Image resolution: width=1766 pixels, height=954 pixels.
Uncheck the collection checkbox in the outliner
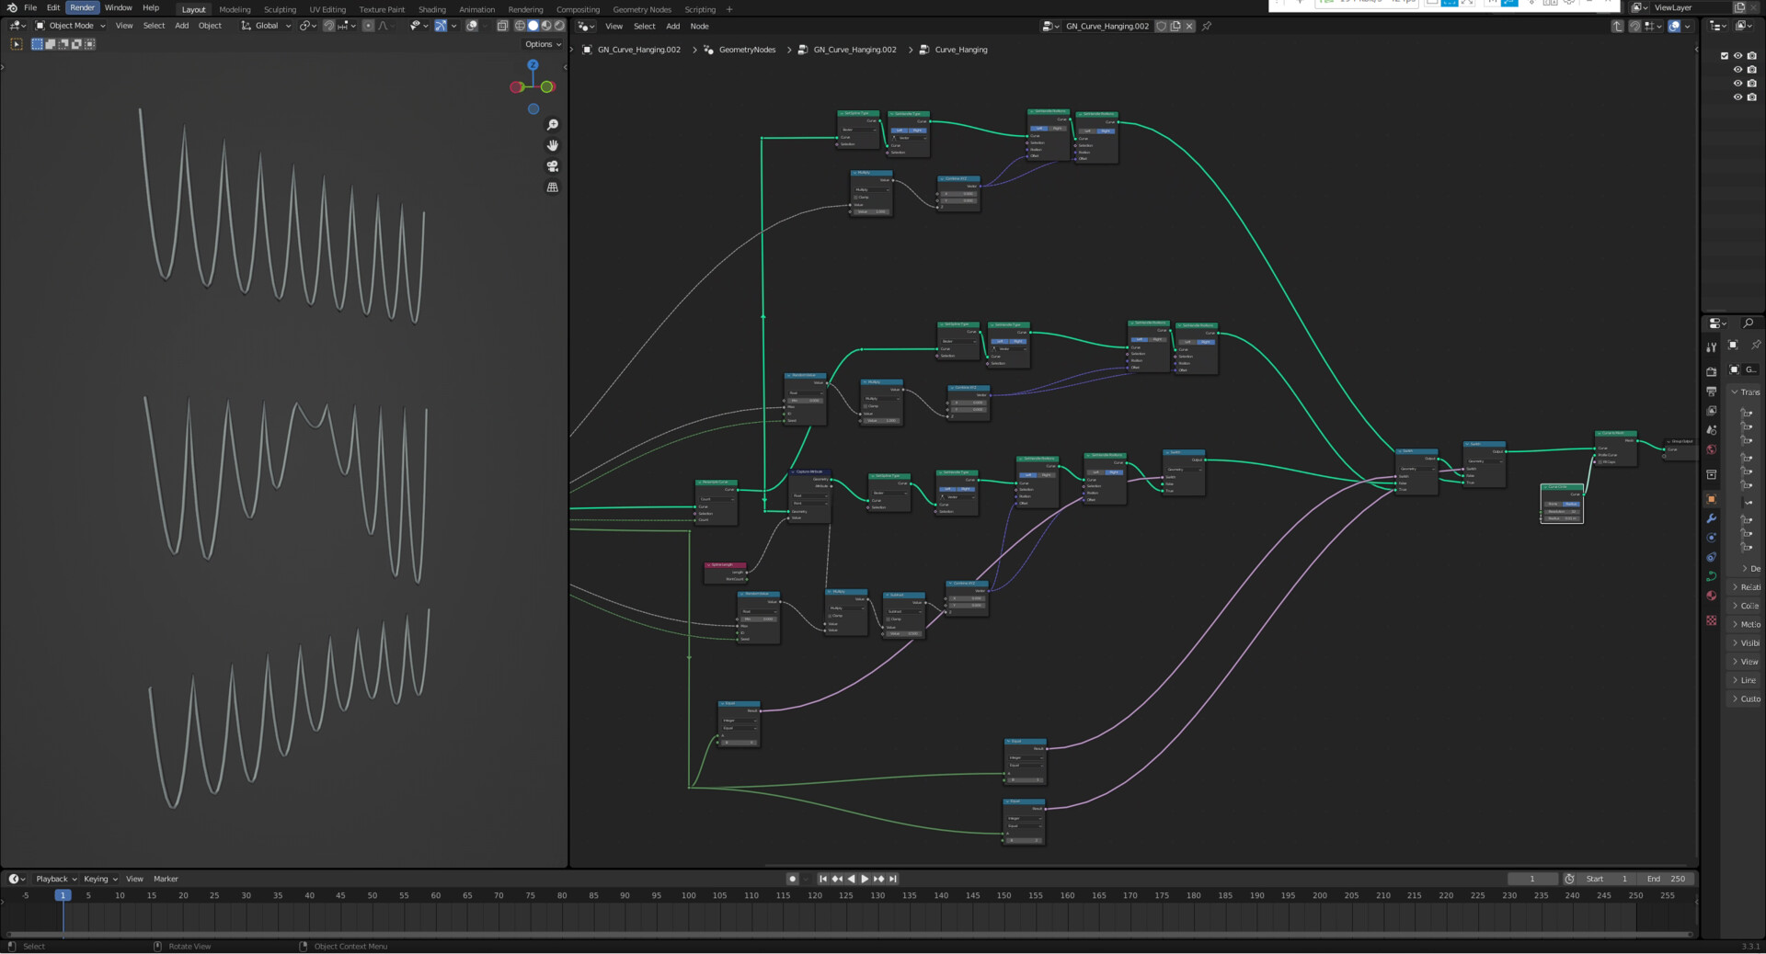pyautogui.click(x=1725, y=55)
